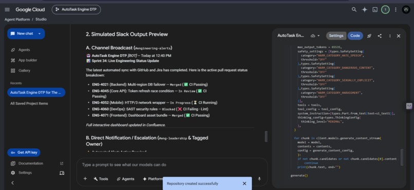Click the share icon in code panel
The height and width of the screenshot is (190, 414).
pyautogui.click(x=380, y=36)
